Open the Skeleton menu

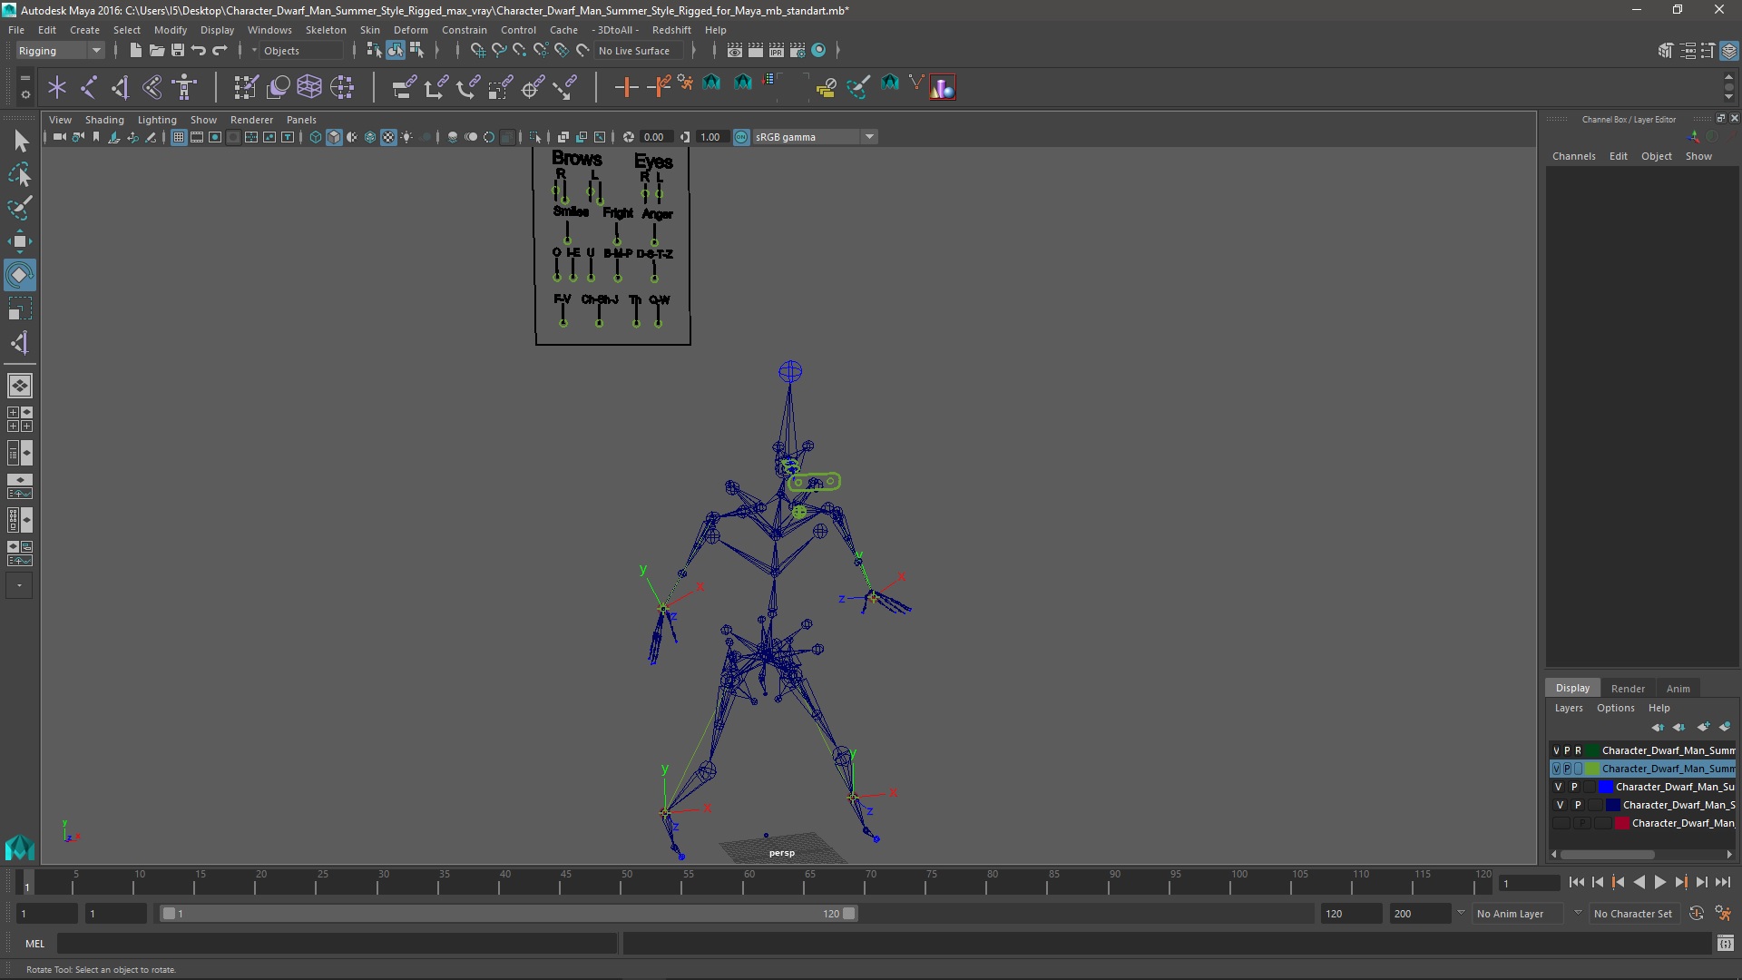tap(325, 30)
